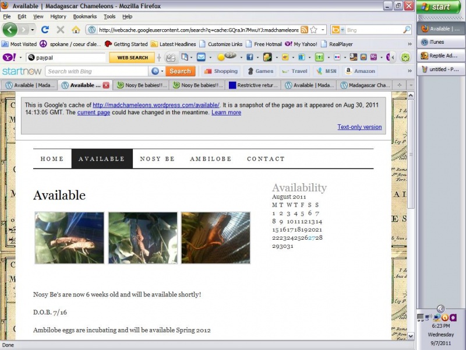Open the Amazon icon on Yahoo toolbar
Image resolution: width=466 pixels, height=350 pixels.
click(354, 57)
